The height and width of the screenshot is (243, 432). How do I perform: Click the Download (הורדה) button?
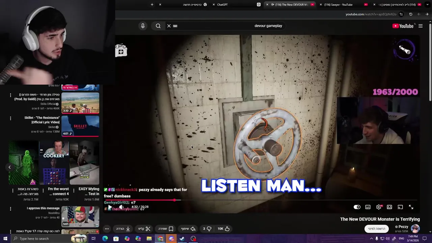[123, 228]
